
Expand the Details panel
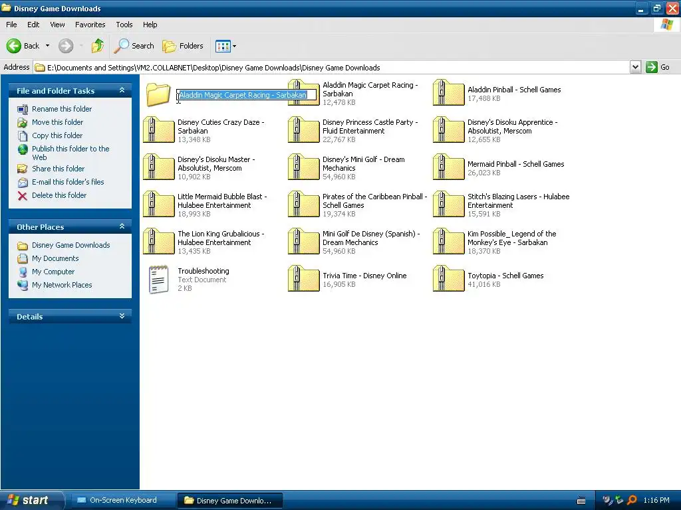[122, 316]
